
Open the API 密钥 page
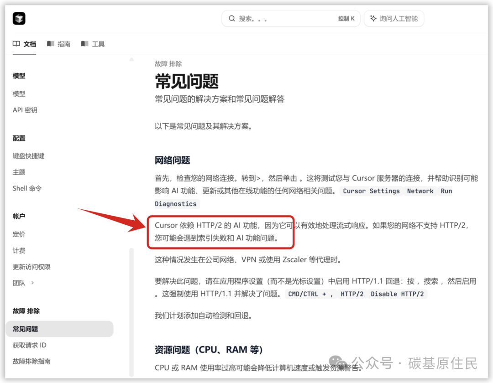[x=25, y=110]
